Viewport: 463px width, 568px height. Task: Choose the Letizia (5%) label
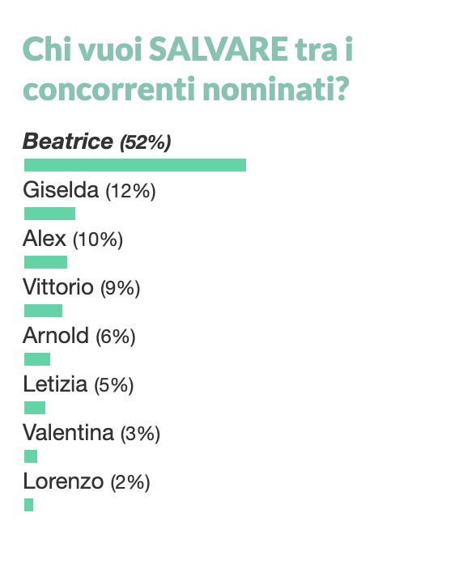pos(79,384)
